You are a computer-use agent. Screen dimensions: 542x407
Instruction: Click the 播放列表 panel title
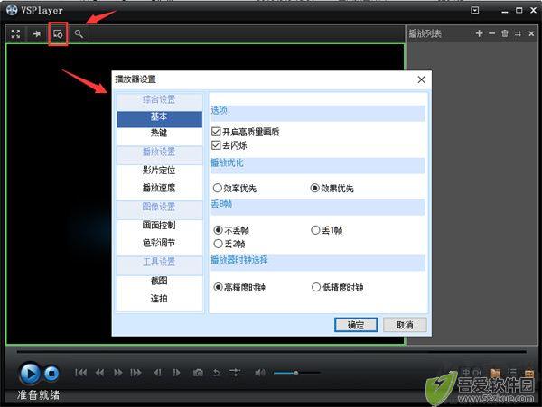[x=425, y=33]
